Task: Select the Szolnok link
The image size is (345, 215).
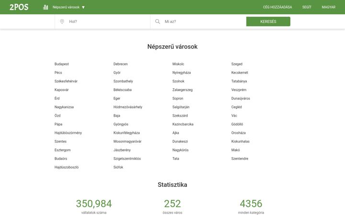Action: 178,81
